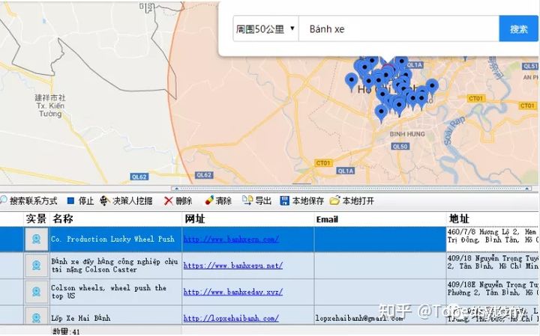540x336 pixels.
Task: Open the banhxecn.com link
Action: click(x=231, y=239)
